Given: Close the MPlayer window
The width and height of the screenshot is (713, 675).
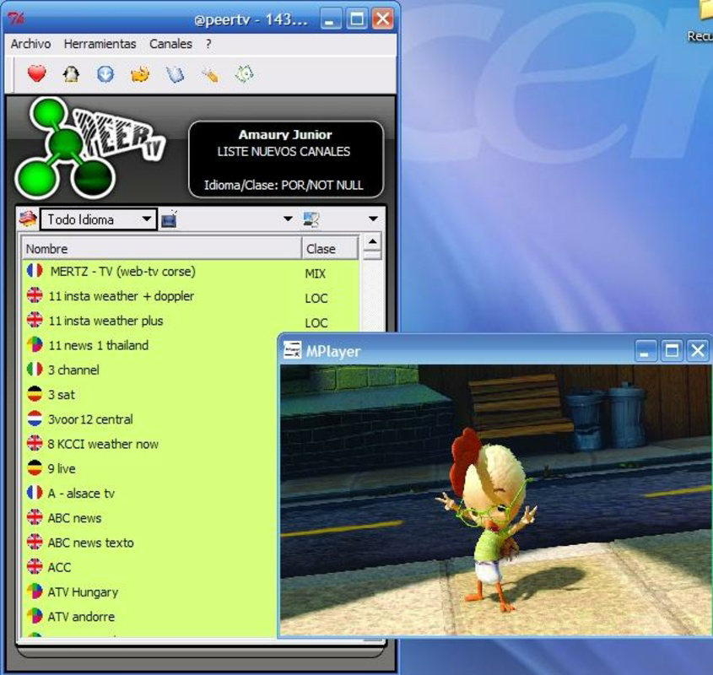Looking at the screenshot, I should [x=698, y=351].
